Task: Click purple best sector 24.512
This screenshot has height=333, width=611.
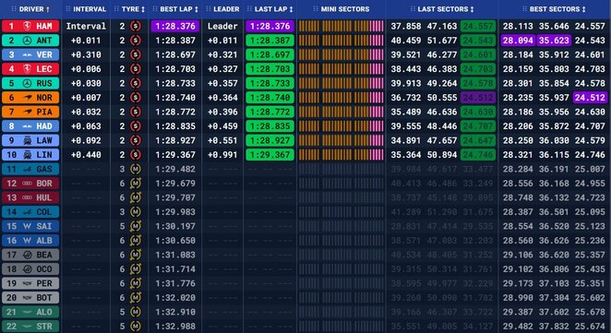Action: tap(590, 98)
